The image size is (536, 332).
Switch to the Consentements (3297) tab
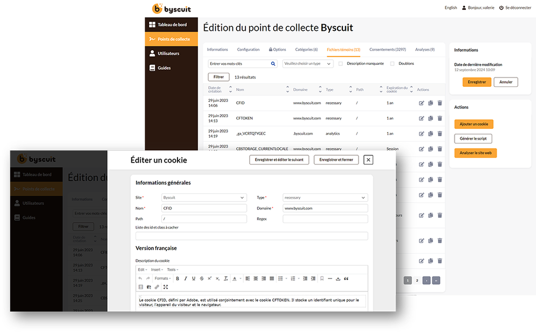[388, 50]
